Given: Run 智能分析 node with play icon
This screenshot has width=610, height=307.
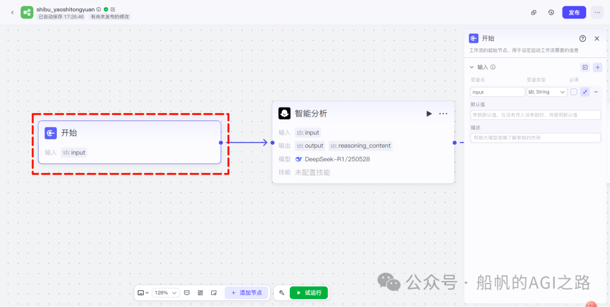Looking at the screenshot, I should (429, 114).
